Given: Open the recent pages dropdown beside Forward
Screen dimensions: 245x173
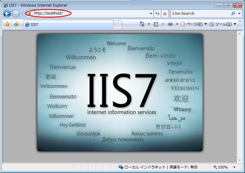Looking at the screenshot, I should point(22,14).
